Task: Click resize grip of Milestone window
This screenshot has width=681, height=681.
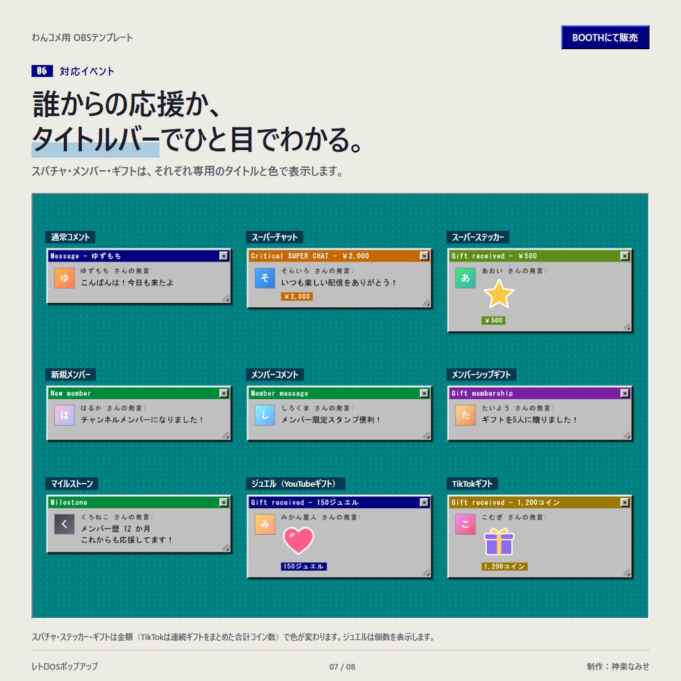Action: (226, 548)
